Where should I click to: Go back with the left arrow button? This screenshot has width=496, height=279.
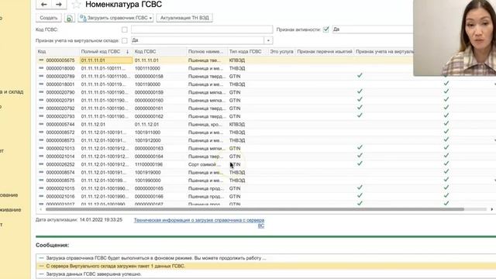[44, 5]
